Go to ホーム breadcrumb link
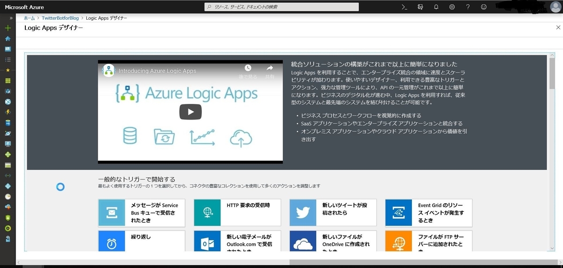Screen dimensions: 563x268 click(x=29, y=18)
